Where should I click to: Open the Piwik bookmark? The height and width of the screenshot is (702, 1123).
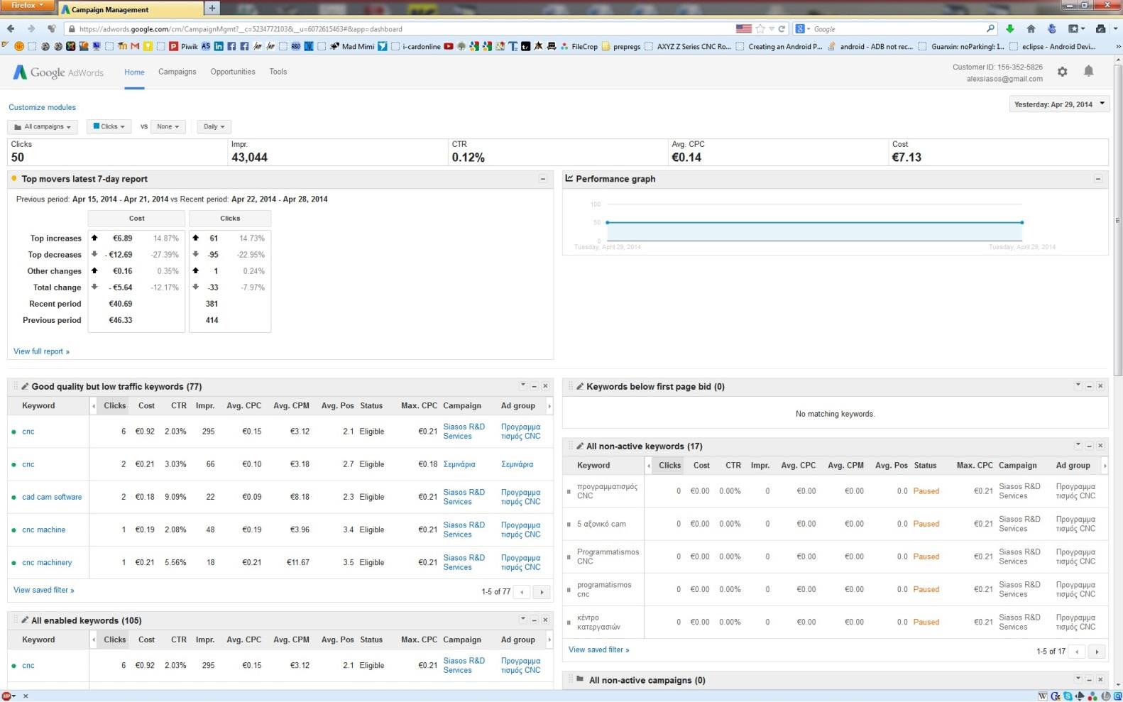point(184,46)
